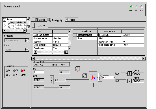Viewport: 156px width, 109px height.
Task: Click the PID controller block icon
Action: point(93,77)
